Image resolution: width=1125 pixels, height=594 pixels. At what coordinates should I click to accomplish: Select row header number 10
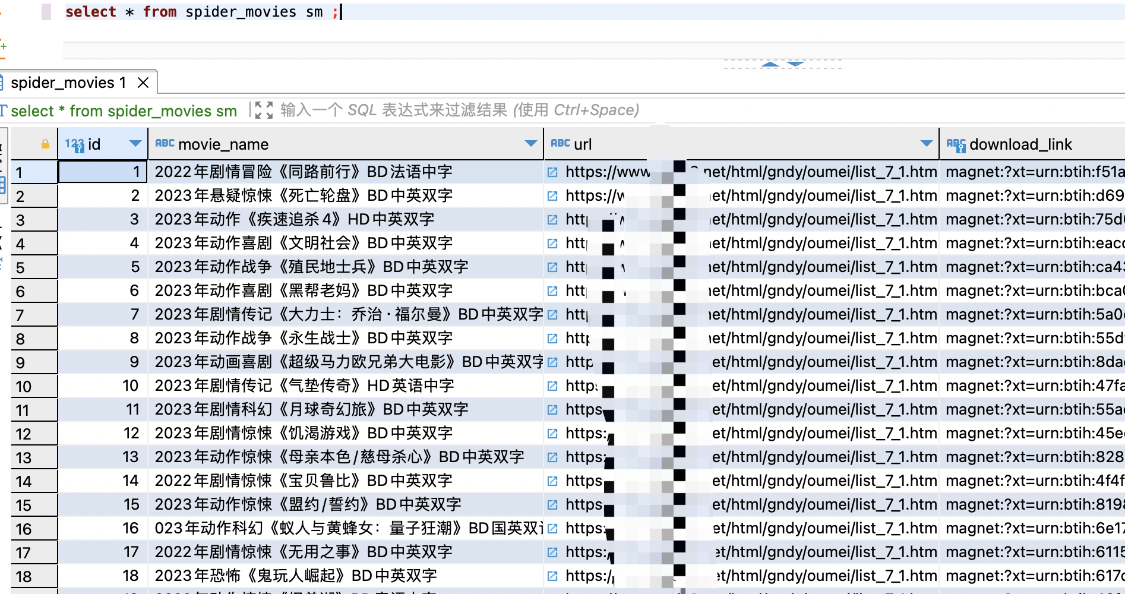[34, 386]
